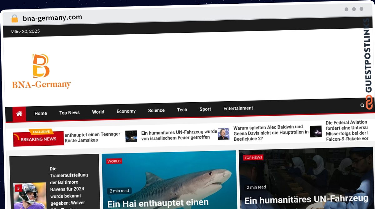Image resolution: width=375 pixels, height=209 pixels.
Task: Click the Alec Baldwin ticker thumbnail
Action: coord(223,134)
